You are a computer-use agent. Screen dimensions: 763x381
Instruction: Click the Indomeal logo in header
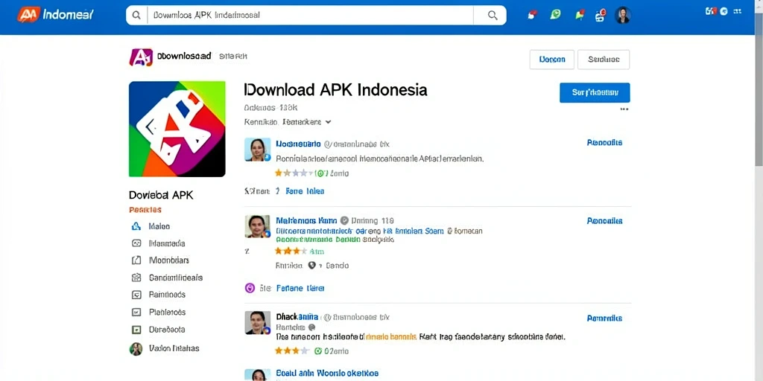55,15
